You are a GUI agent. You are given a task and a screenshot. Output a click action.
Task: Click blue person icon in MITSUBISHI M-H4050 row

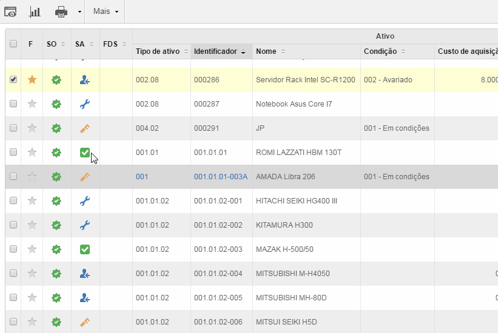85,273
